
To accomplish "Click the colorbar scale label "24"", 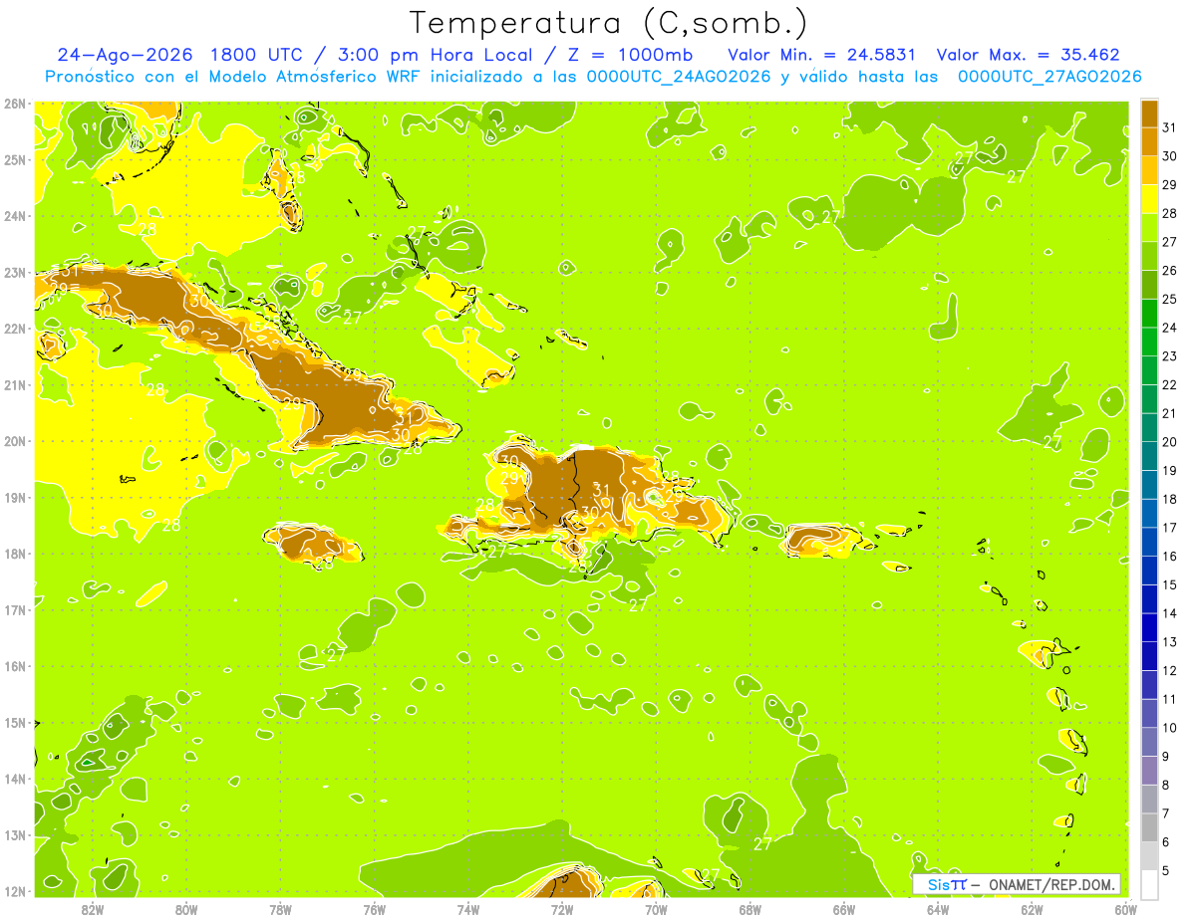I will [1170, 328].
